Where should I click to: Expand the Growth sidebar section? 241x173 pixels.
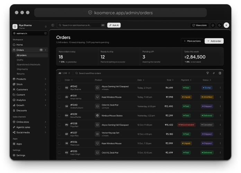click(45, 105)
